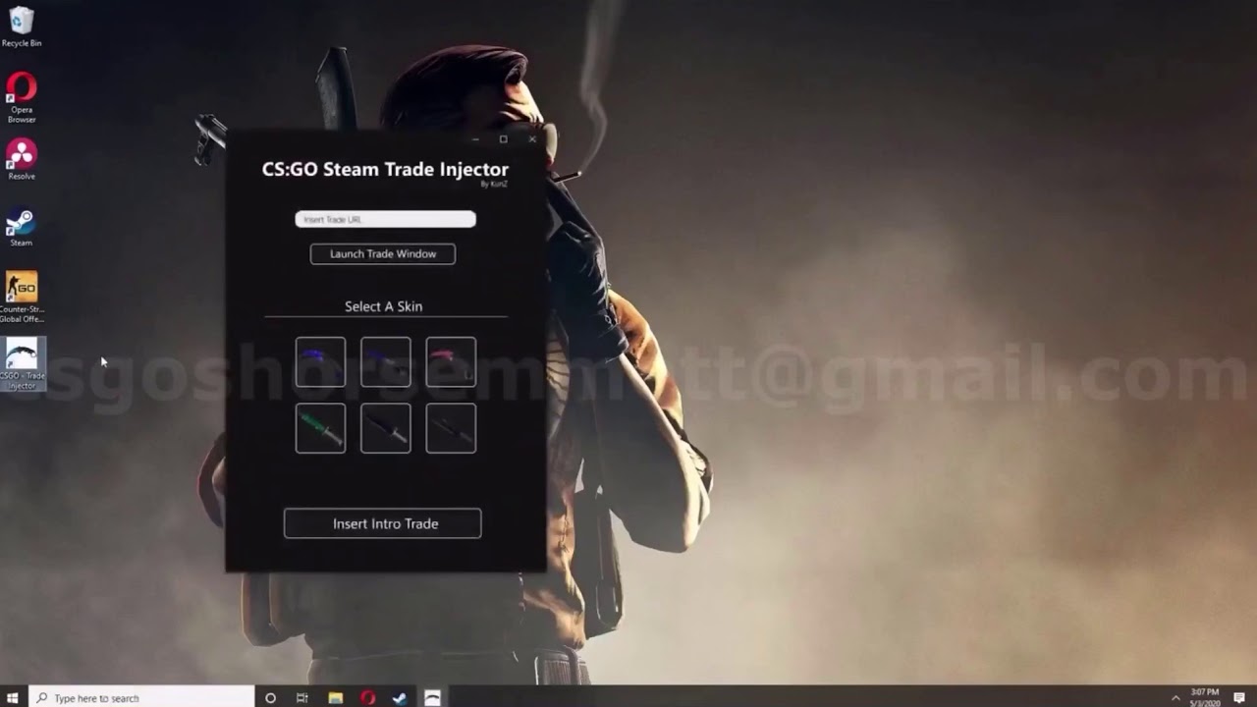Select the bottom-middle dark blue knife skin
The width and height of the screenshot is (1257, 707).
click(385, 428)
